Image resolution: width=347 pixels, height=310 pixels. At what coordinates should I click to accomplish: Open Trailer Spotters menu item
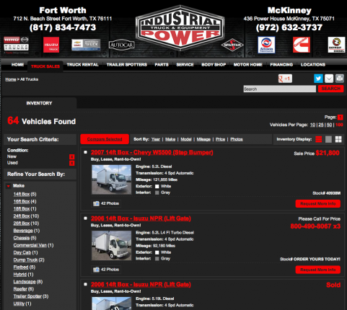point(127,65)
